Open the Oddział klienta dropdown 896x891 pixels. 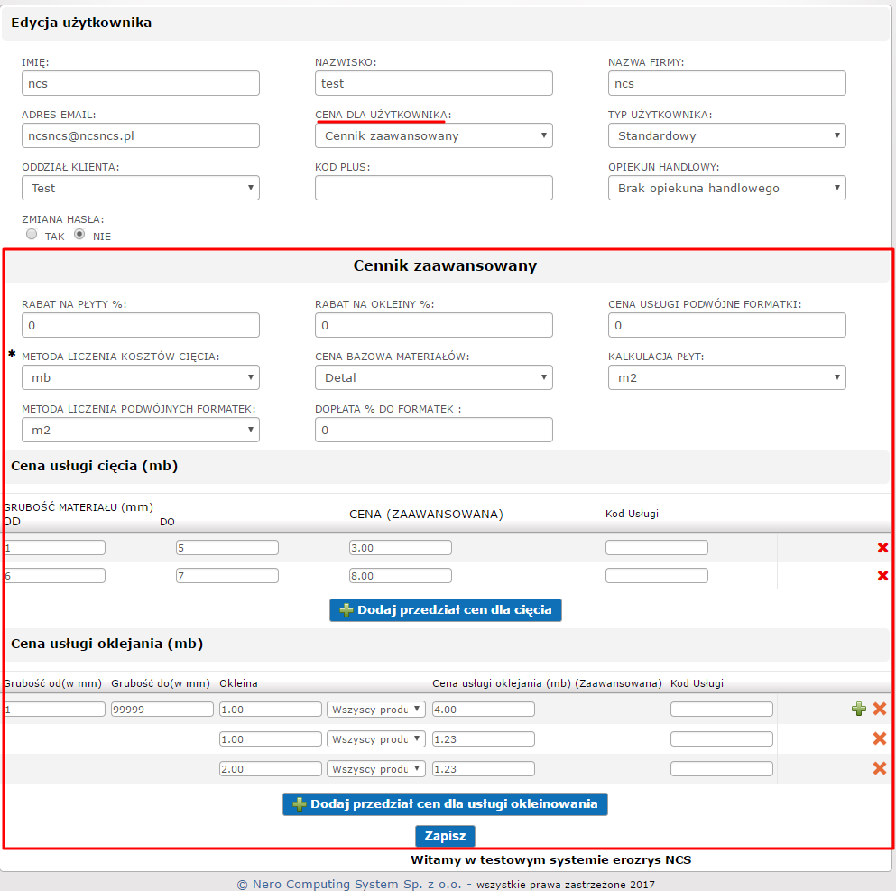coord(140,189)
